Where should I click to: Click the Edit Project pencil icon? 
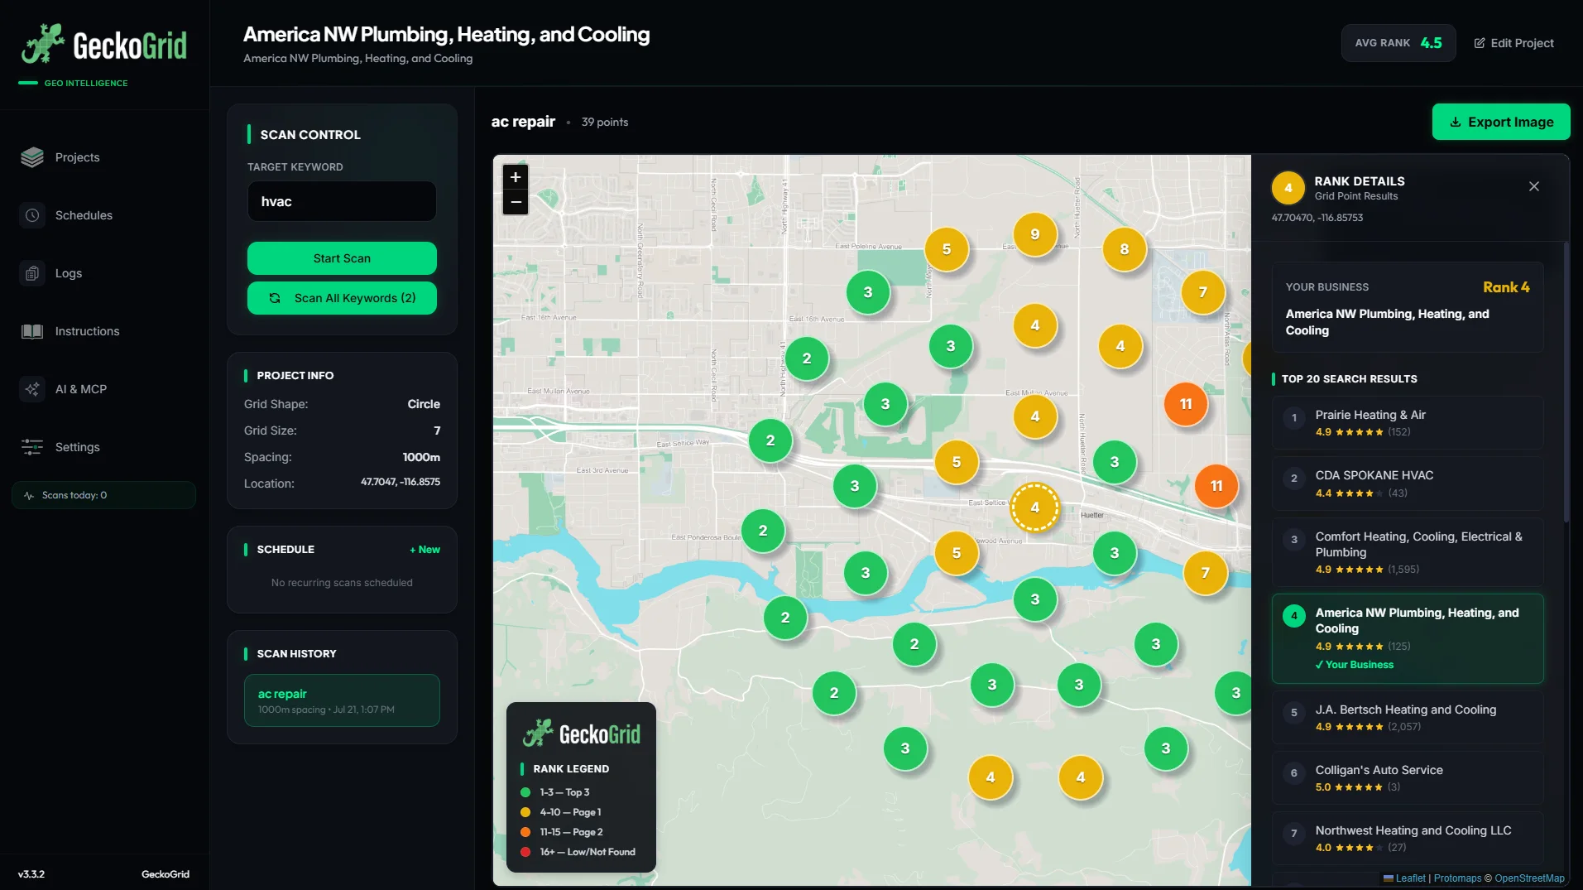pos(1480,43)
